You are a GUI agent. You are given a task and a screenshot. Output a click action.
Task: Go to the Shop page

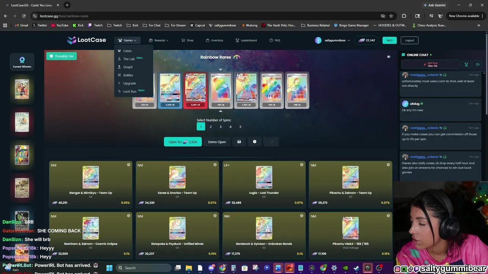[187, 40]
